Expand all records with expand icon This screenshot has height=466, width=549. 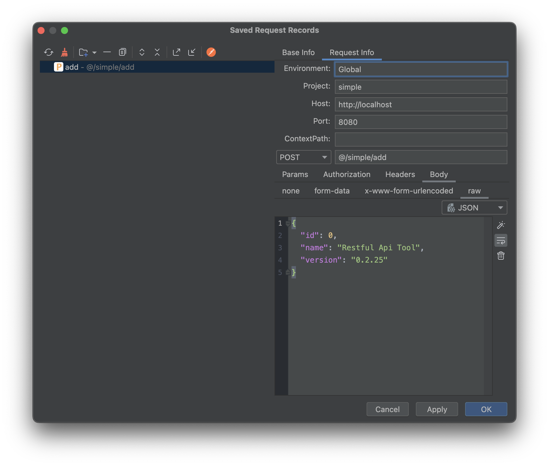pyautogui.click(x=142, y=52)
